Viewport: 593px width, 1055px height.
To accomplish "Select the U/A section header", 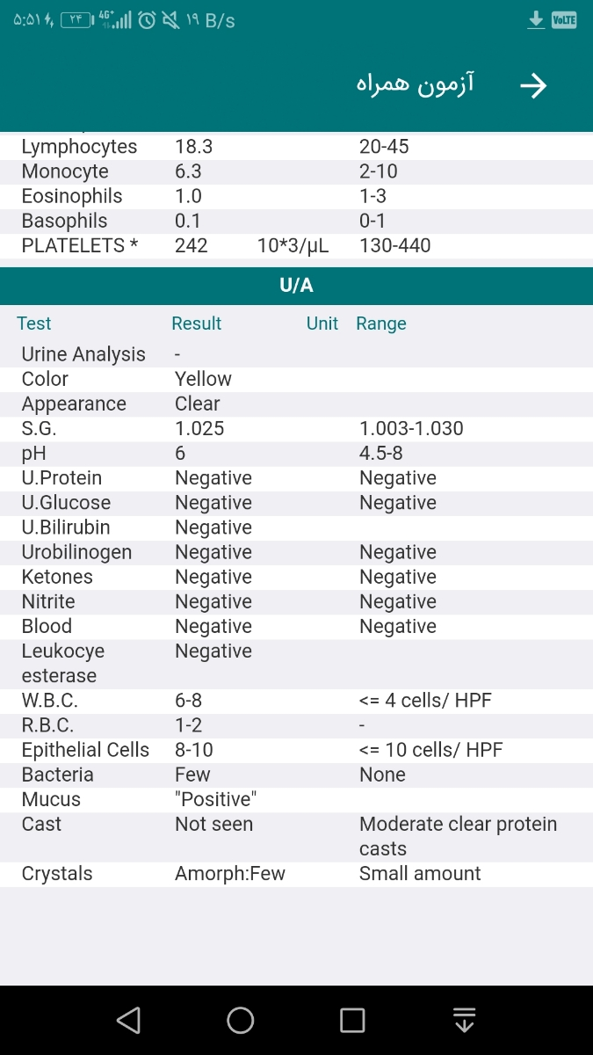I will click(296, 286).
